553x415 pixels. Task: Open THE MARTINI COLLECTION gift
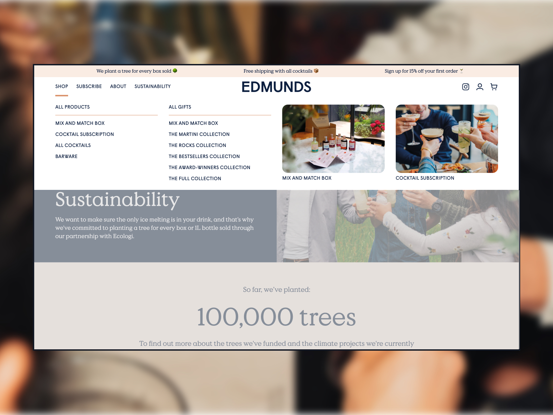click(x=199, y=134)
